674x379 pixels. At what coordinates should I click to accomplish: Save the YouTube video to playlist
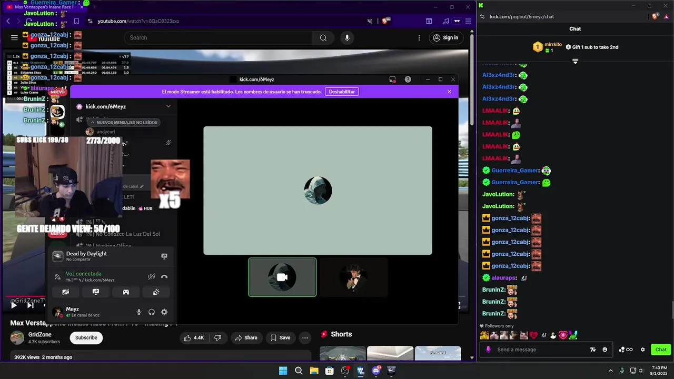[x=280, y=338]
